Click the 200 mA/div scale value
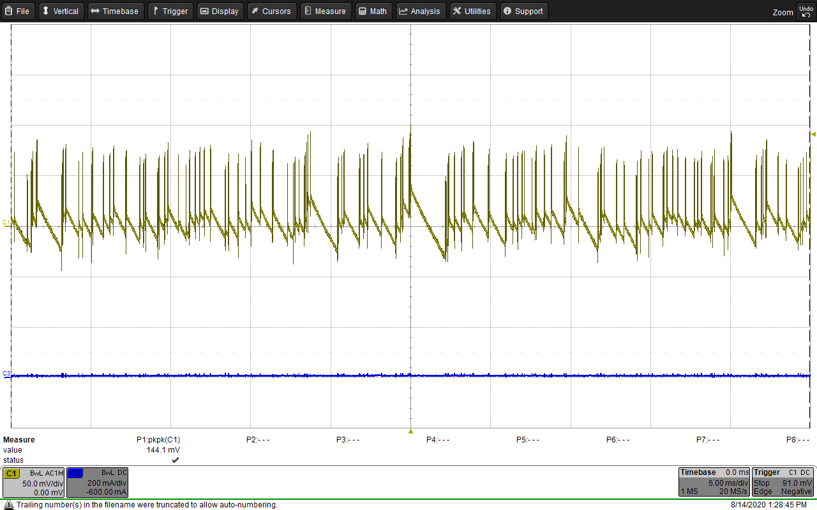 107,483
